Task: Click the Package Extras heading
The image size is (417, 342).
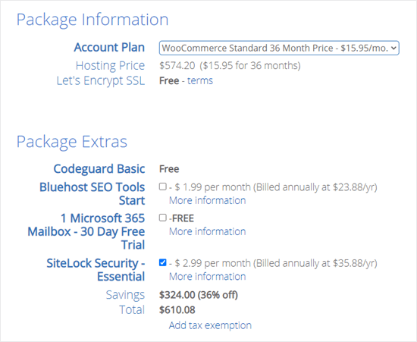Action: 72,142
